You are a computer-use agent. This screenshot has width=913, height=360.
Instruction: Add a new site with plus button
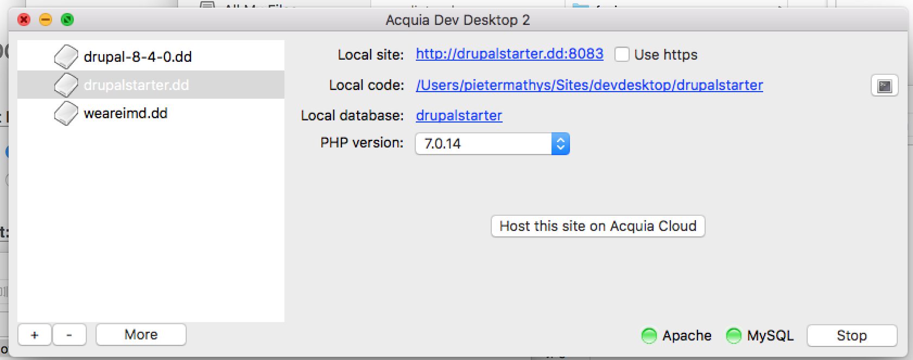tap(35, 335)
